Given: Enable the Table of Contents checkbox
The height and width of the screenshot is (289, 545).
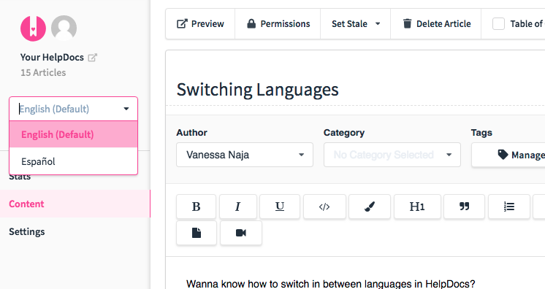Looking at the screenshot, I should tap(498, 23).
